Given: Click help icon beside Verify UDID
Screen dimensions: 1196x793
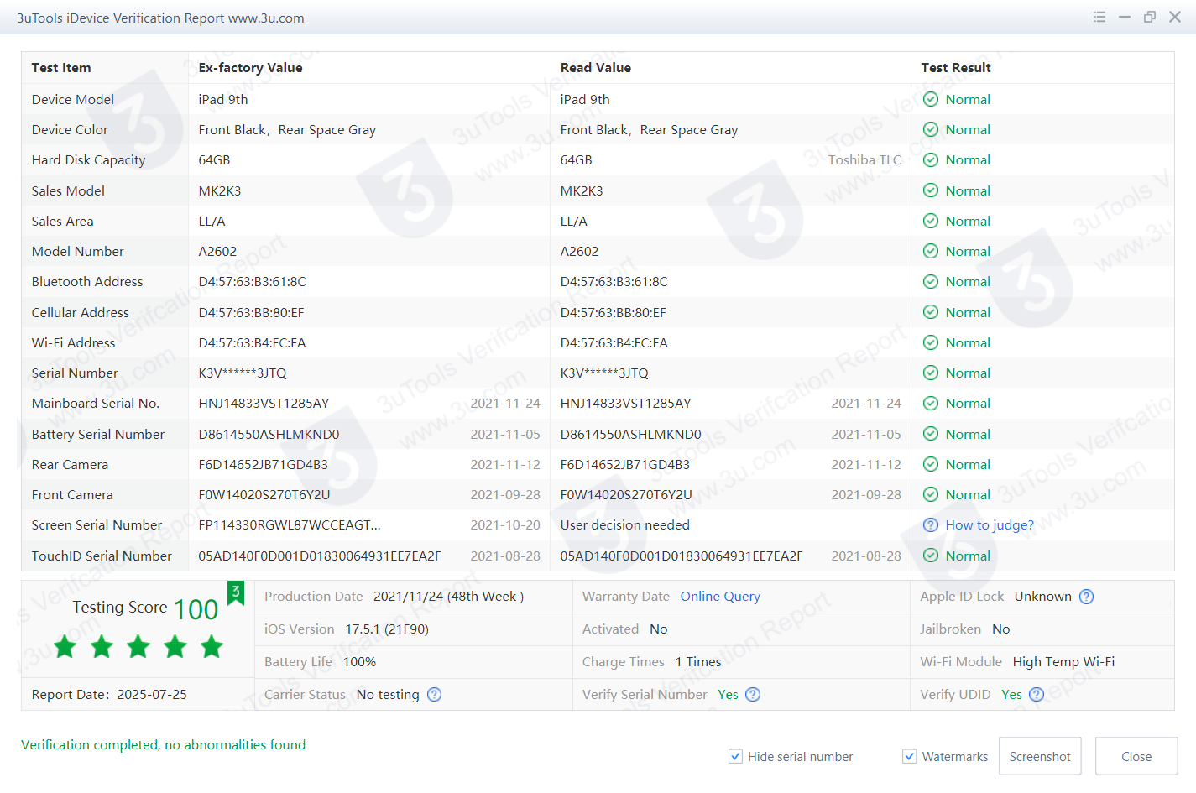Looking at the screenshot, I should [x=1037, y=695].
